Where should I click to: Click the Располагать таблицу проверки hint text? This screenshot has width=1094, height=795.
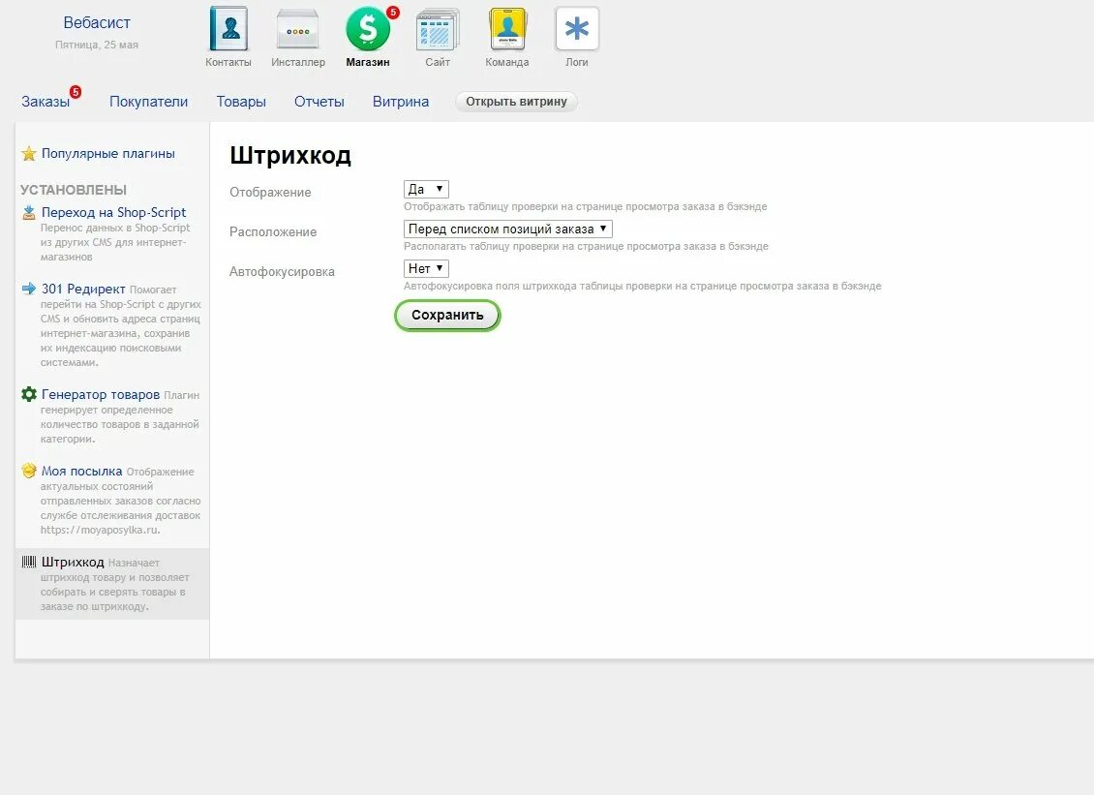point(586,246)
